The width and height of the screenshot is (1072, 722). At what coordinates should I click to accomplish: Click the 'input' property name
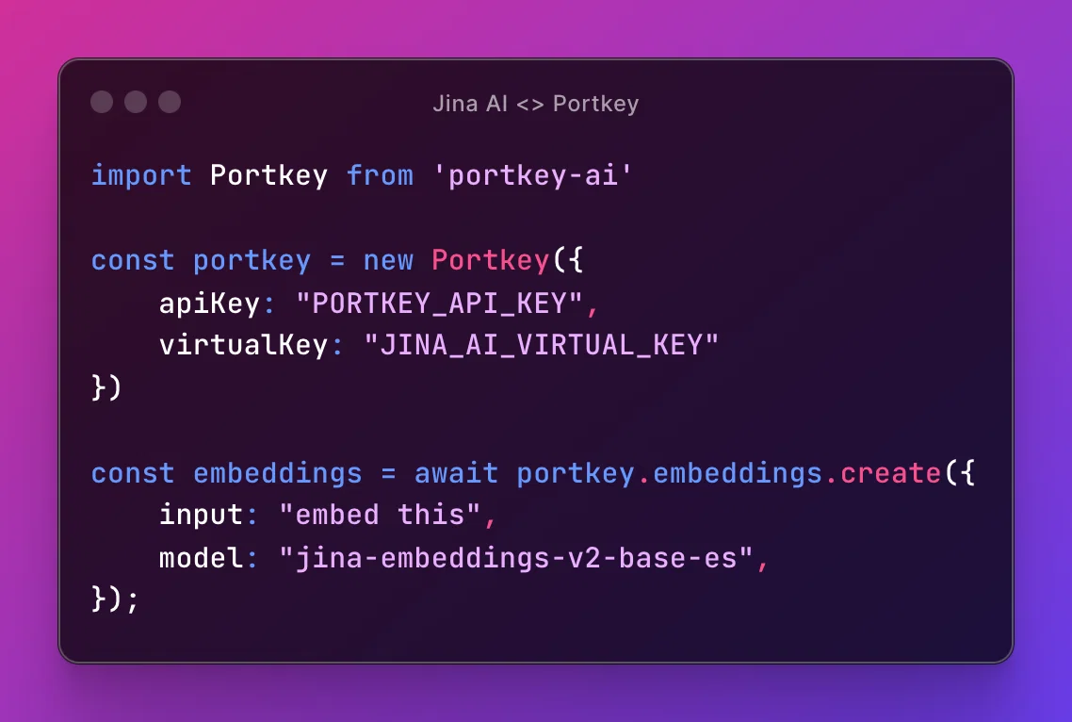201,515
